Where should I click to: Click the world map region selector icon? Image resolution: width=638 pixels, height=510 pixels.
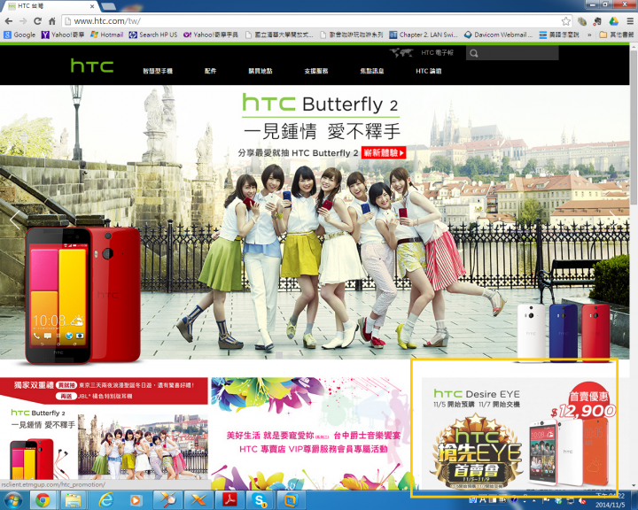(401, 53)
